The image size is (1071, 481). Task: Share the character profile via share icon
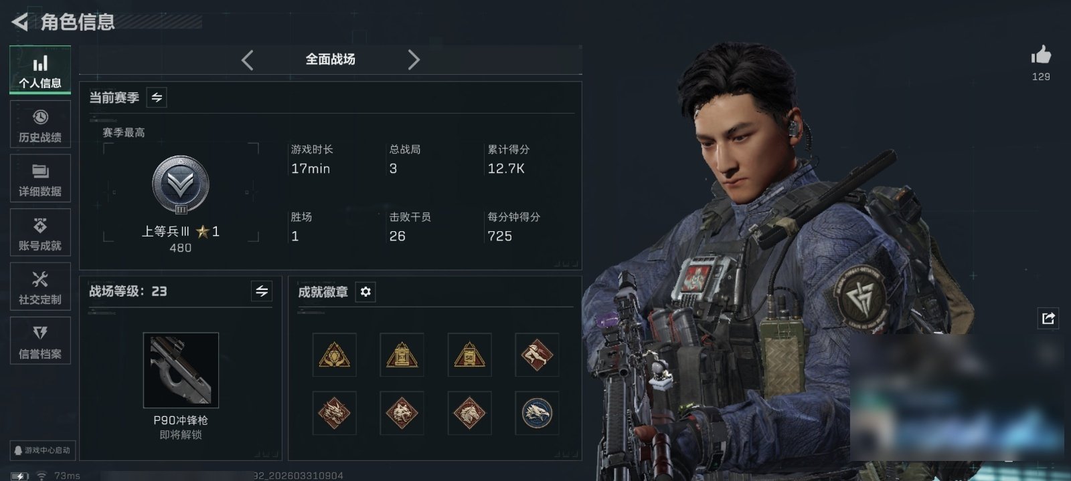(1048, 318)
